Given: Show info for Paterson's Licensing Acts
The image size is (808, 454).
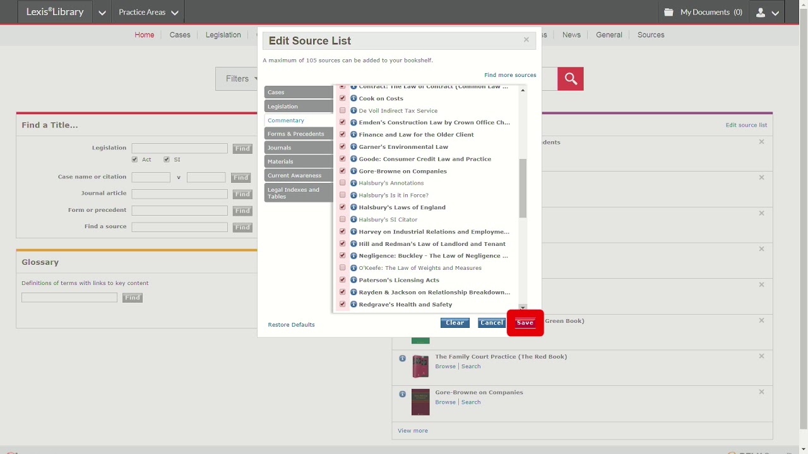Looking at the screenshot, I should pyautogui.click(x=353, y=280).
